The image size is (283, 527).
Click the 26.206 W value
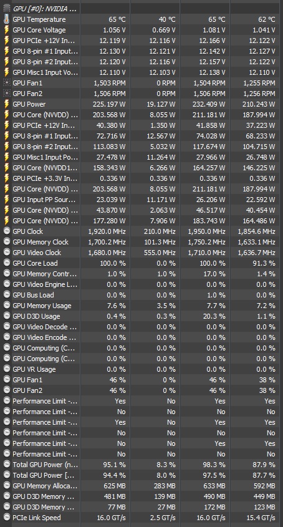pos(211,200)
